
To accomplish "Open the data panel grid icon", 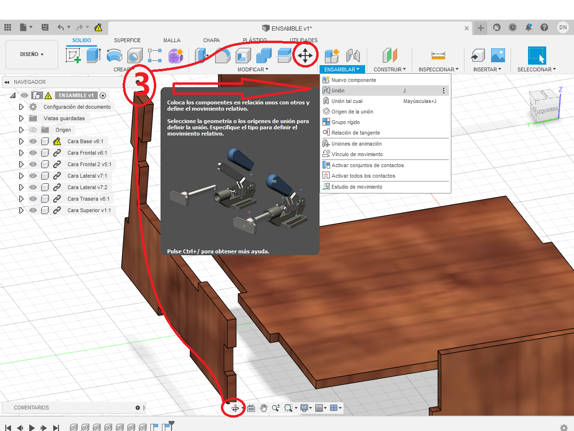I will click(x=8, y=27).
